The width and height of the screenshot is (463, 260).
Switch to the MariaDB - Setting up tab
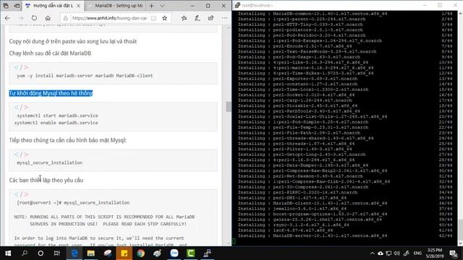click(116, 6)
